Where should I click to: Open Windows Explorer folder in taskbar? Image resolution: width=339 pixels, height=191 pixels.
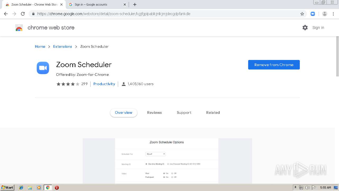[30, 188]
